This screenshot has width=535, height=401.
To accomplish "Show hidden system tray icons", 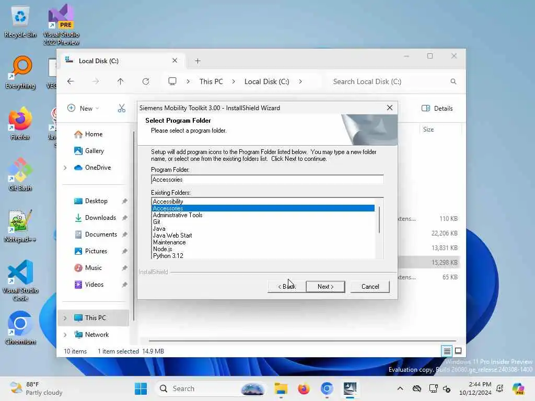I will (400, 388).
